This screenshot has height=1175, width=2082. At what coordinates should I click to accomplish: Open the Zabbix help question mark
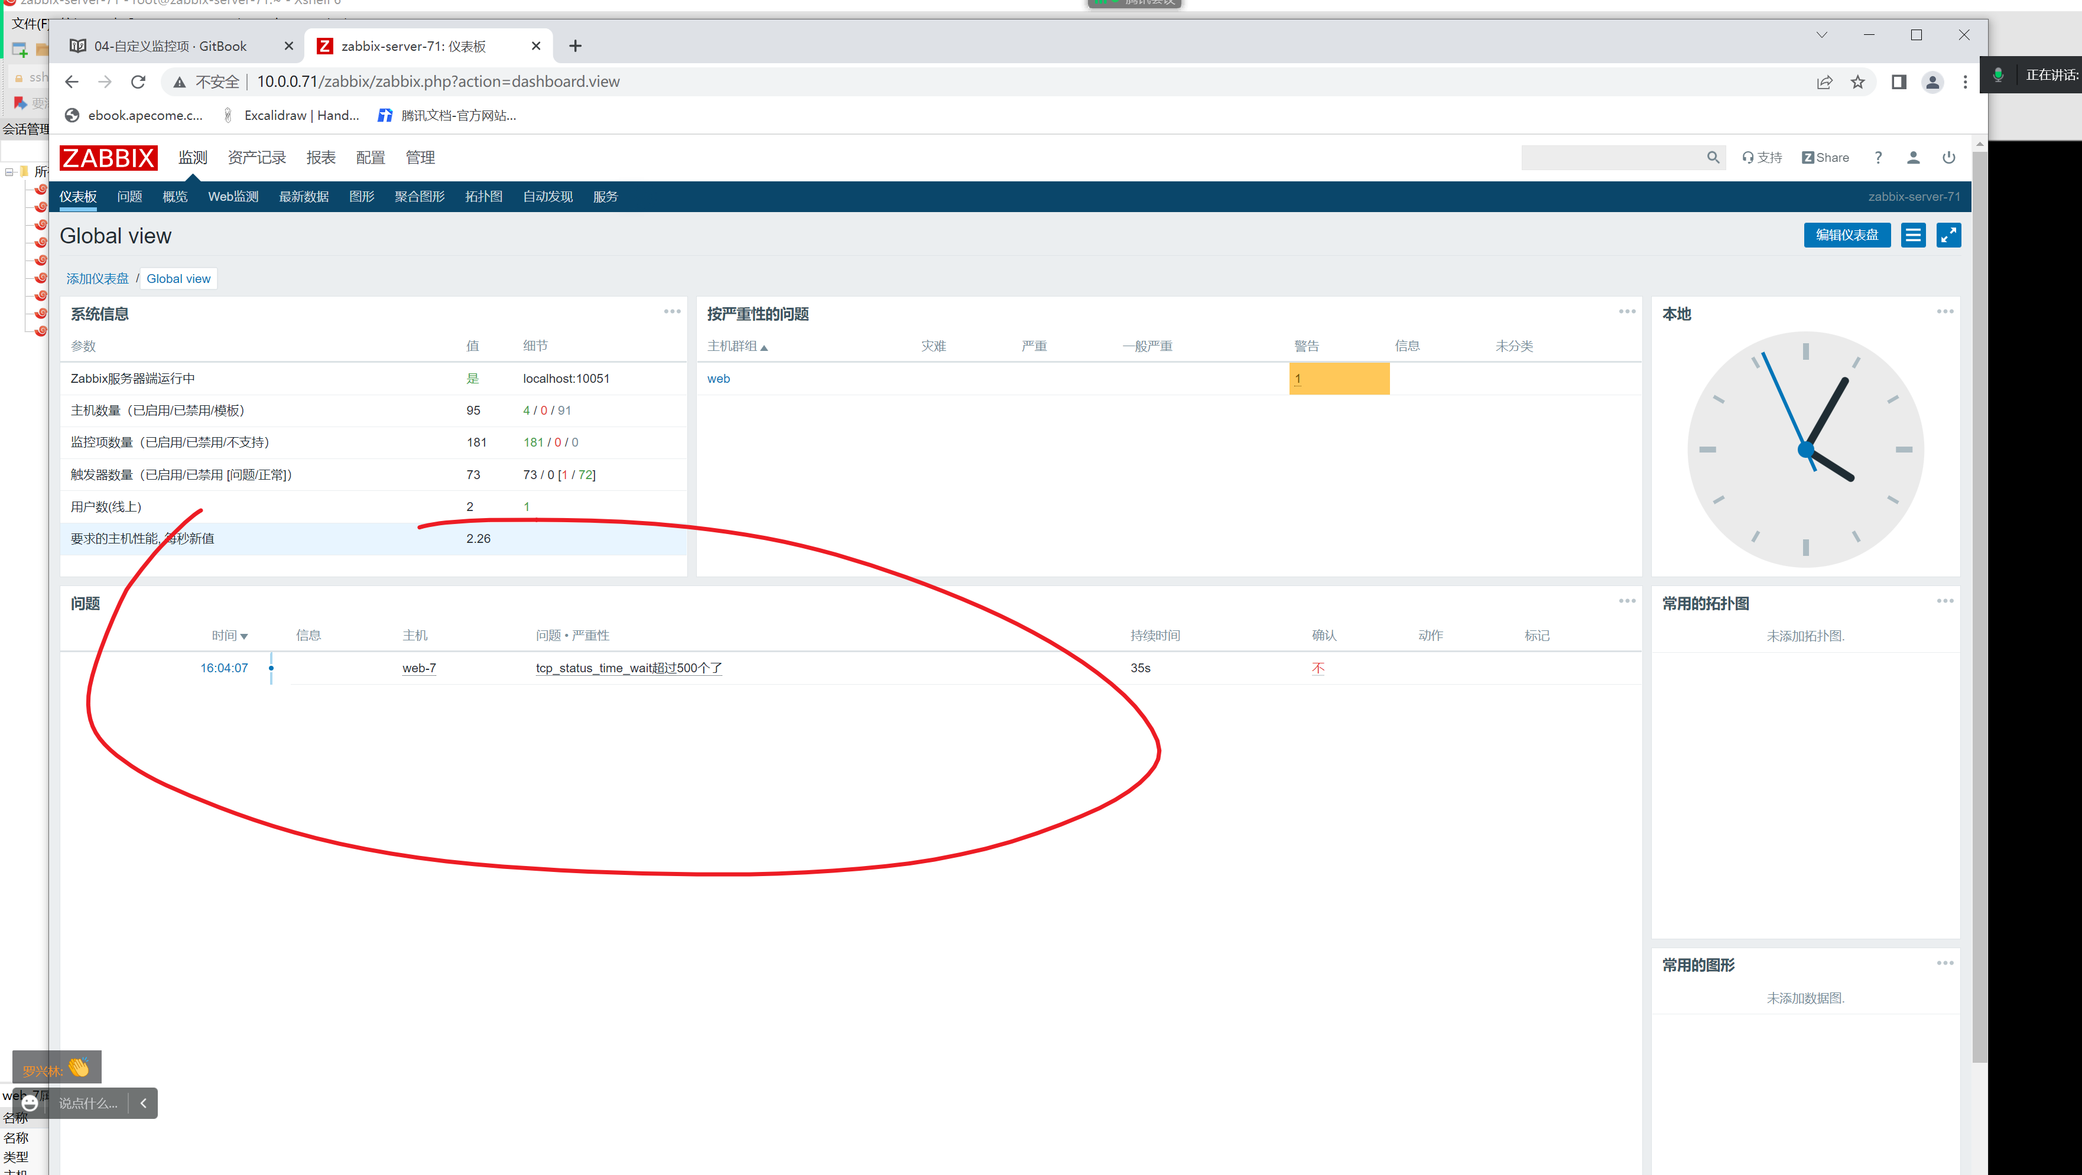pyautogui.click(x=1878, y=158)
